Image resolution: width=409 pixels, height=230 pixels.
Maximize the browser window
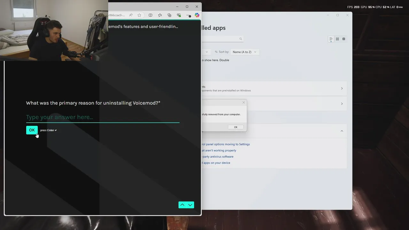[187, 6]
